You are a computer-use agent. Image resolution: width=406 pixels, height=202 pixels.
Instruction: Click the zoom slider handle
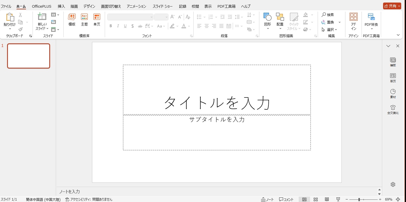coord(359,199)
